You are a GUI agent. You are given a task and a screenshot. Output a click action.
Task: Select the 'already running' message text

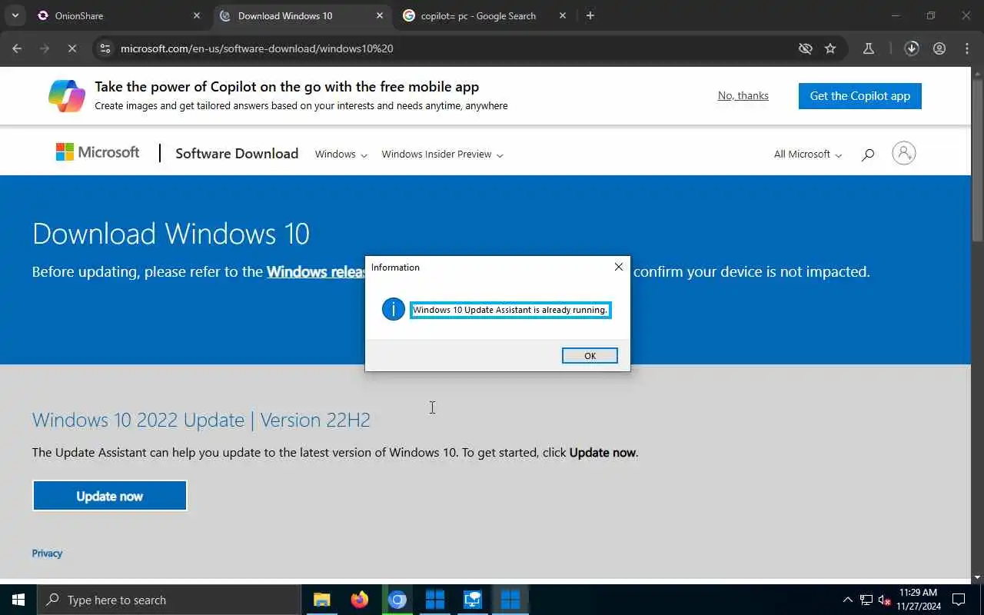tap(510, 310)
